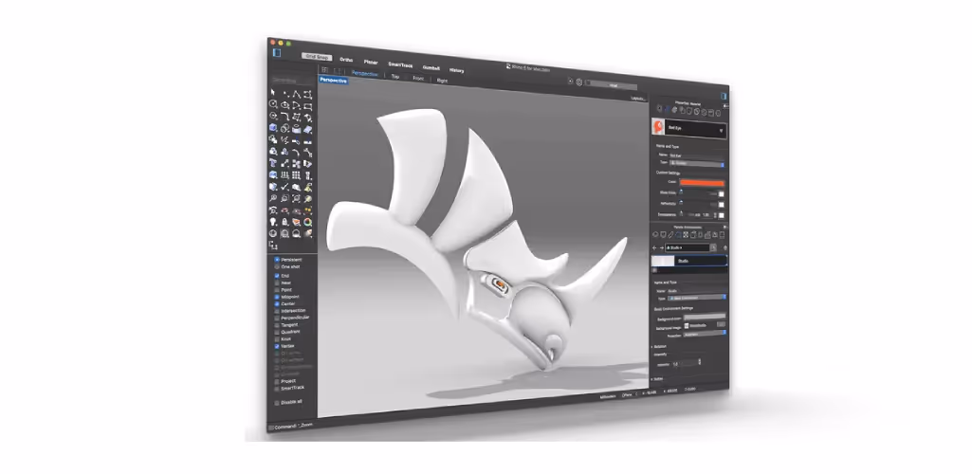Toggle the Grid Snap button
The image size is (972, 474).
tap(318, 56)
